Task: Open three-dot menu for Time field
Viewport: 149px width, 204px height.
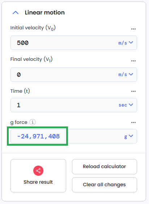Action: click(x=133, y=91)
